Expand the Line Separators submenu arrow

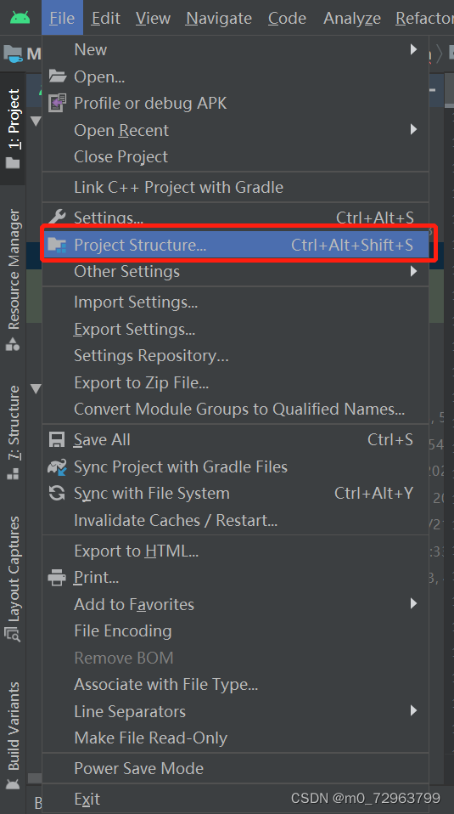[413, 710]
